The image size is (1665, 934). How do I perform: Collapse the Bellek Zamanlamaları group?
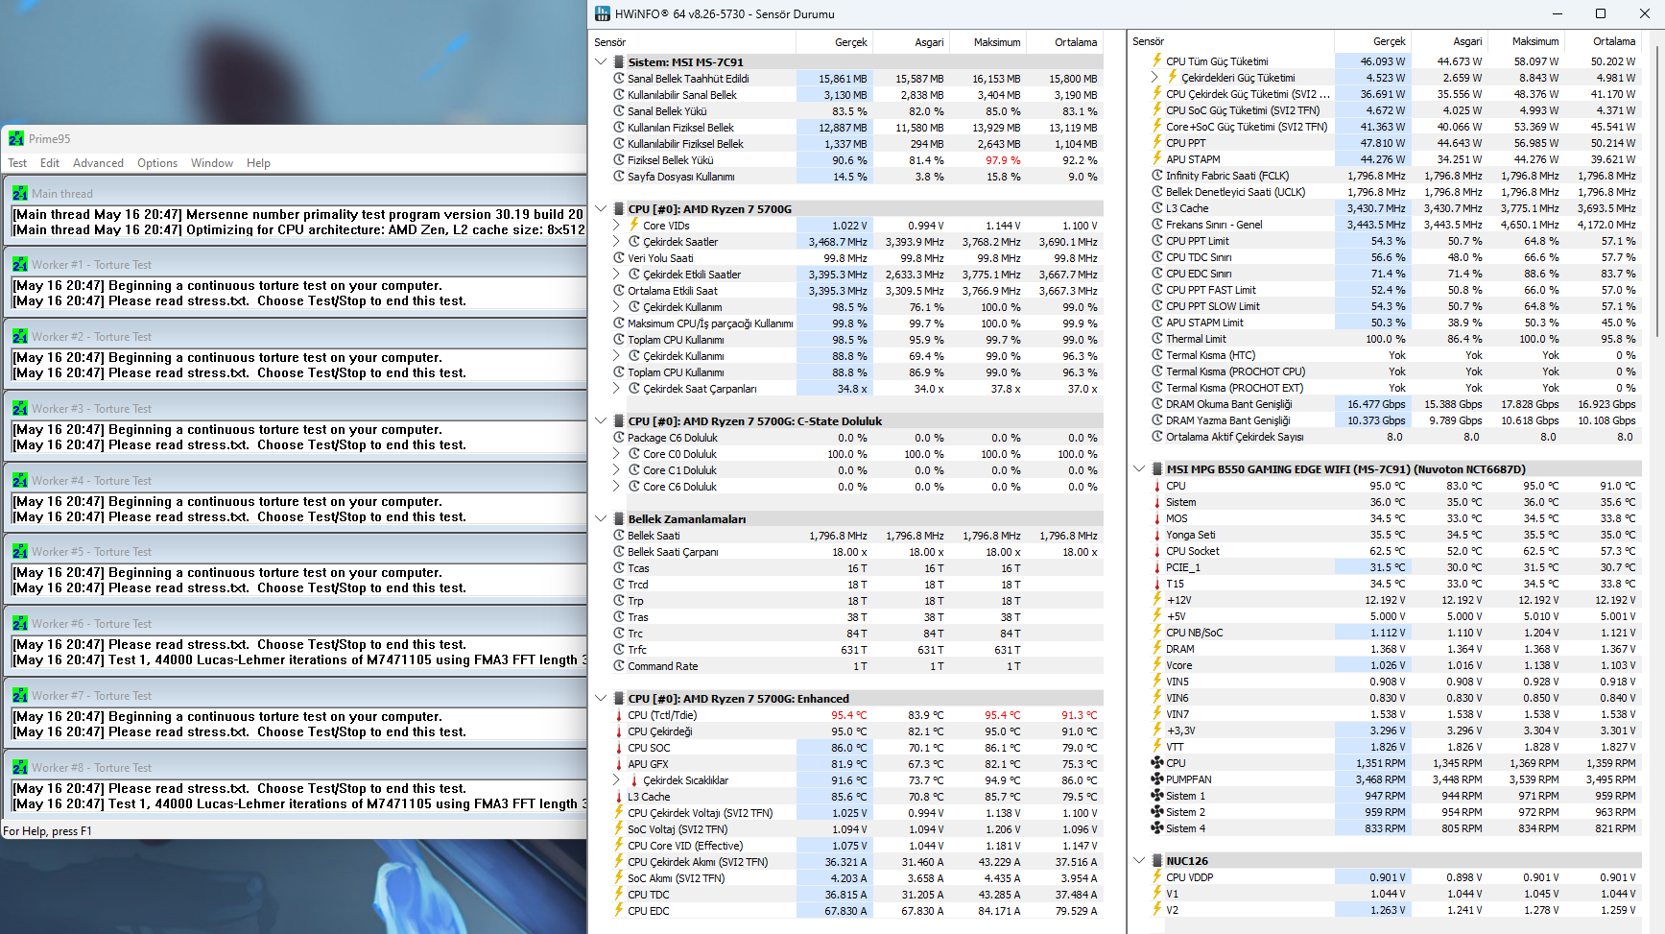pos(601,518)
